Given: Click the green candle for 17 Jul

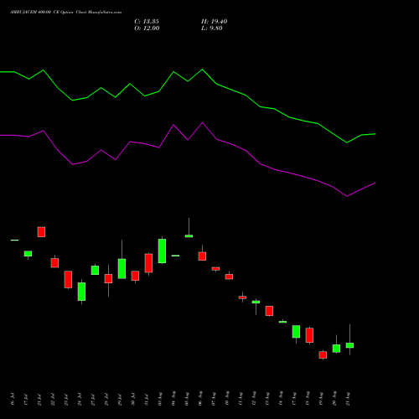Looking at the screenshot, I should click(x=28, y=254).
